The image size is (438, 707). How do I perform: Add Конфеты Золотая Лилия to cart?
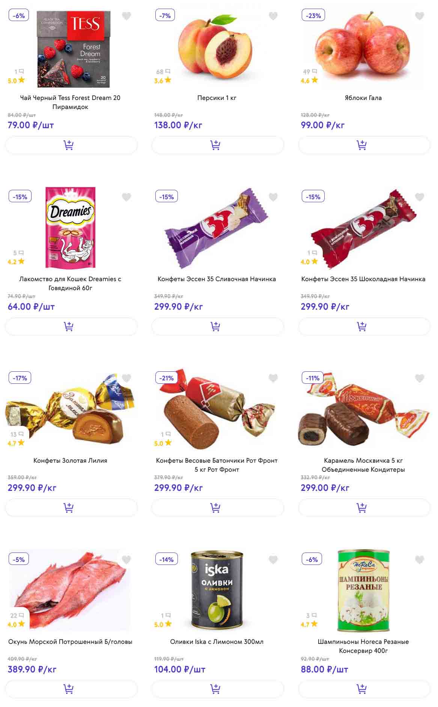point(71,508)
